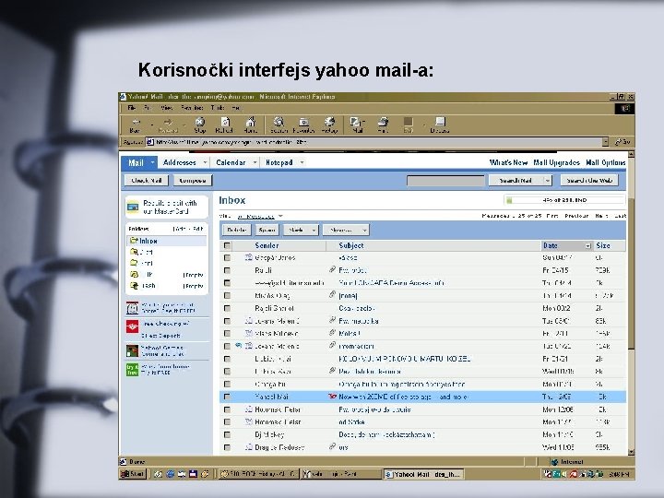Check the box for highlighted Yahoo! Mail message

tap(228, 397)
